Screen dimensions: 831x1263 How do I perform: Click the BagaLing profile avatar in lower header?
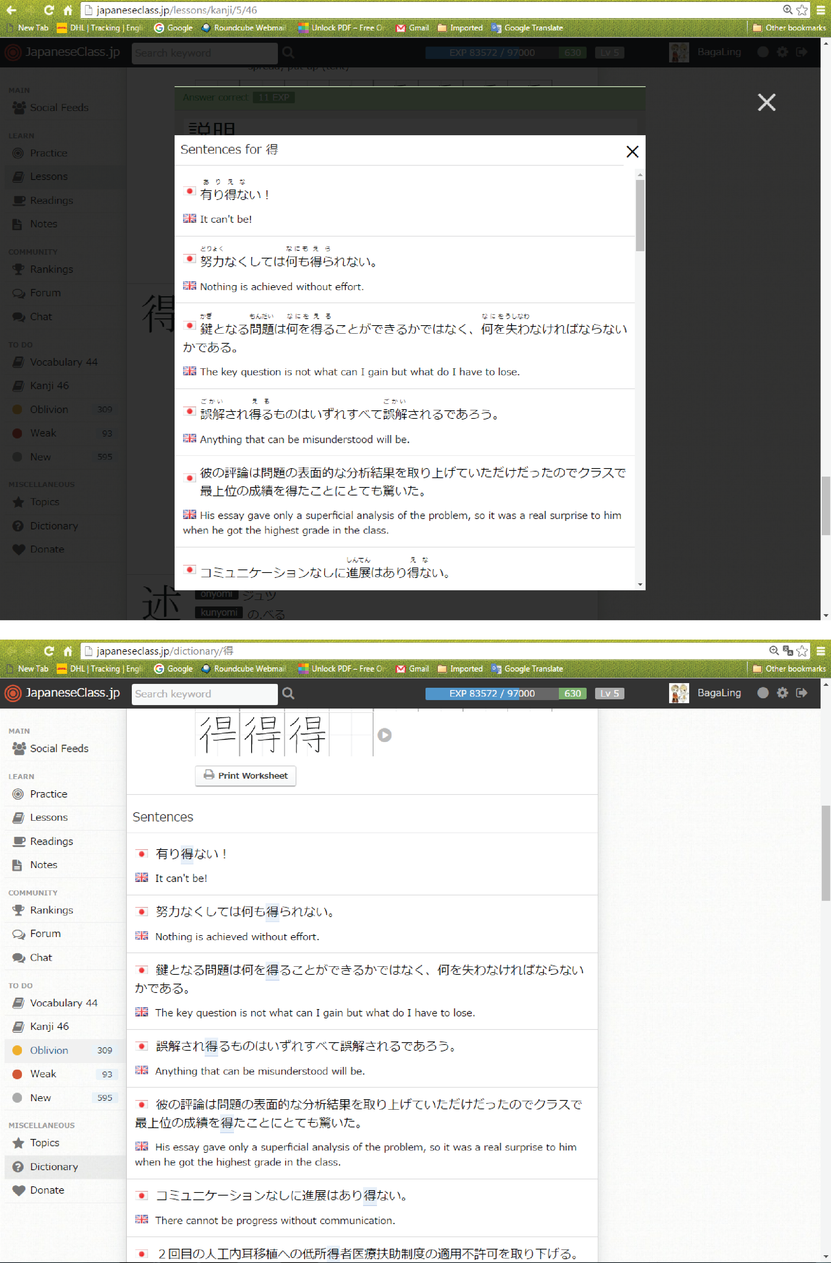[679, 693]
